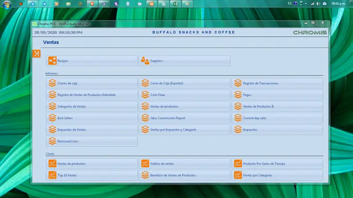Open the Gráfico de ventas chart
353x198 pixels.
pyautogui.click(x=184, y=164)
